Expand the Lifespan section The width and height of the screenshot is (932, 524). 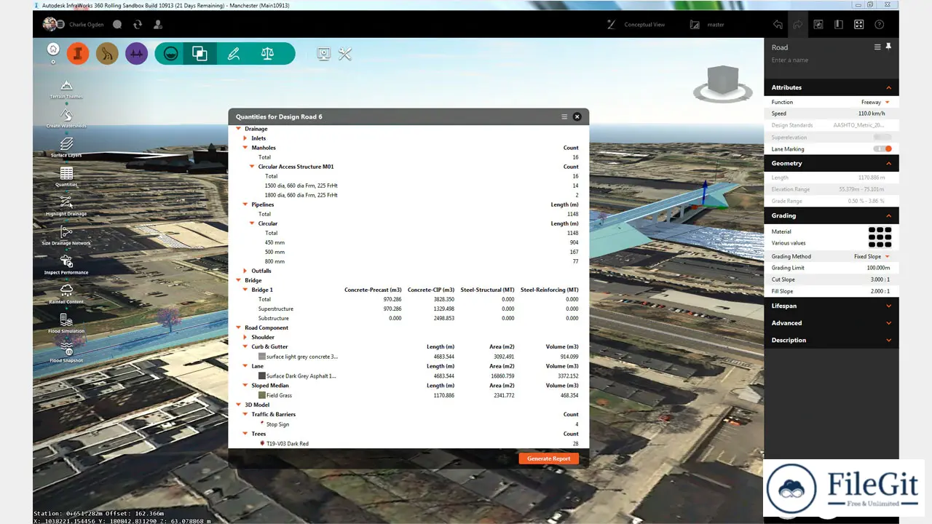888,306
